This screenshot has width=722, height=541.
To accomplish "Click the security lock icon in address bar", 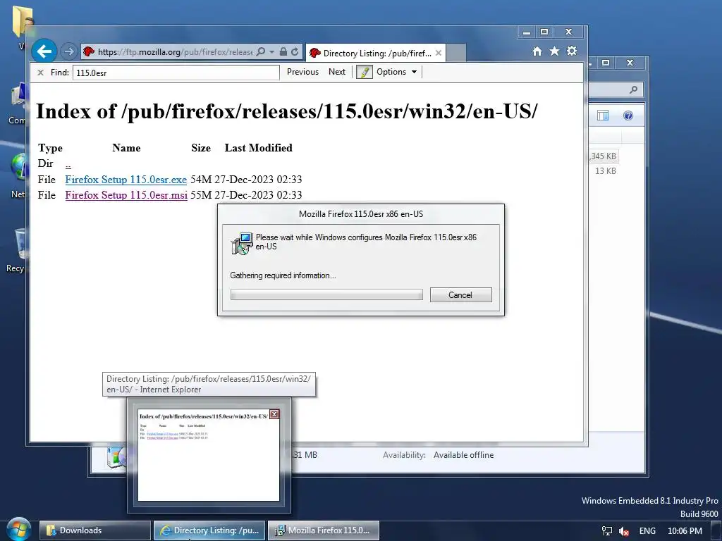I will click(283, 51).
